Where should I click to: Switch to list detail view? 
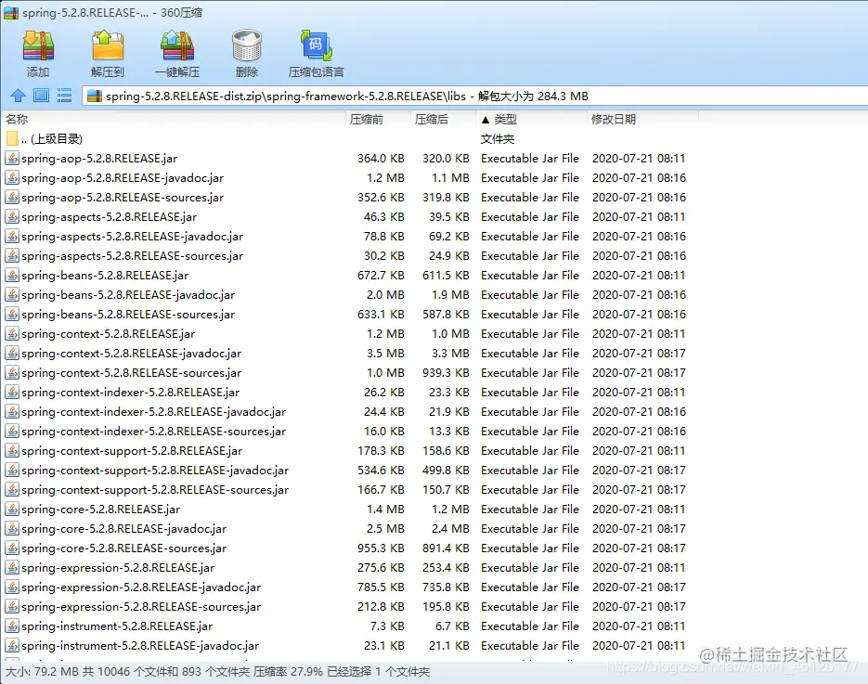point(65,96)
